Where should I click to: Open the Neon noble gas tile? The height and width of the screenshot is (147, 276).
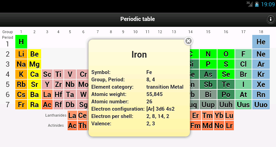[x=261, y=54]
